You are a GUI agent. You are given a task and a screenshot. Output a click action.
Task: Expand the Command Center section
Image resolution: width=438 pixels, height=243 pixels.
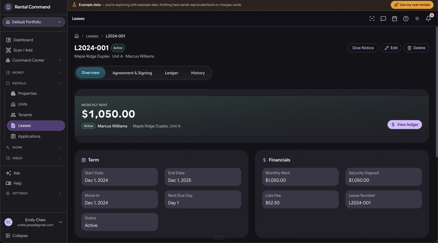tap(33, 60)
